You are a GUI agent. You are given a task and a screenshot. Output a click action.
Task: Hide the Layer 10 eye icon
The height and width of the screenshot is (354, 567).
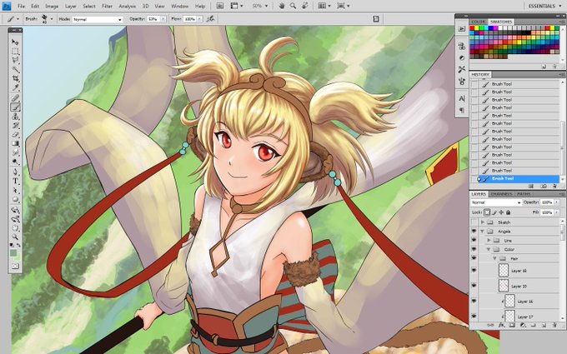pyautogui.click(x=474, y=286)
